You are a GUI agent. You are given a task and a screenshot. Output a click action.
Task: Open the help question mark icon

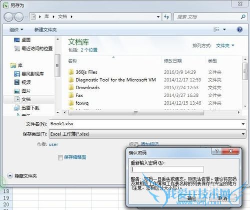click(x=239, y=30)
